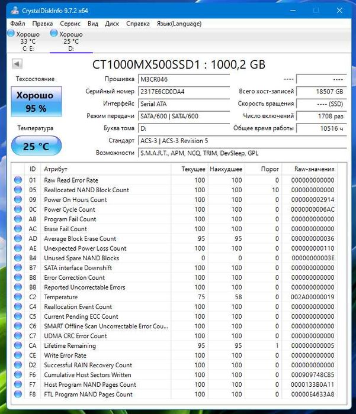This screenshot has width=356, height=414.
Task: Click the status icon for FTL Program NAND Pages Count
Action: click(x=18, y=394)
